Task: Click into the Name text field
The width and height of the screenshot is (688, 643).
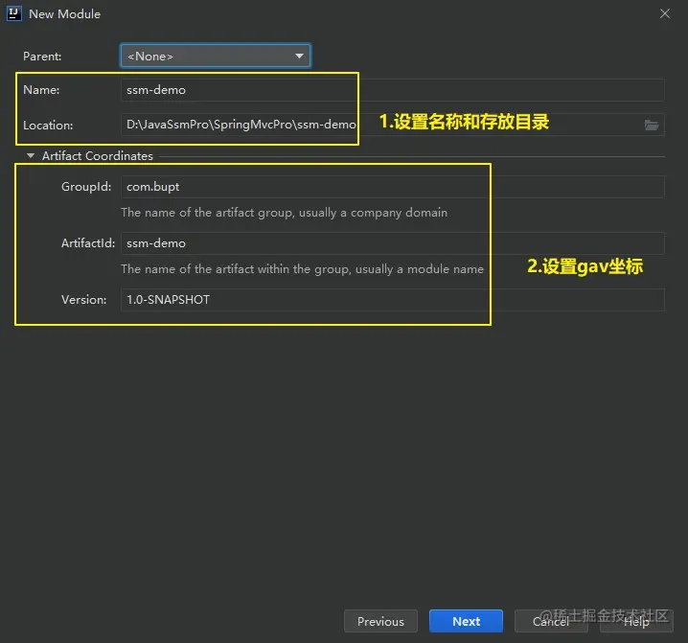Action: click(393, 90)
